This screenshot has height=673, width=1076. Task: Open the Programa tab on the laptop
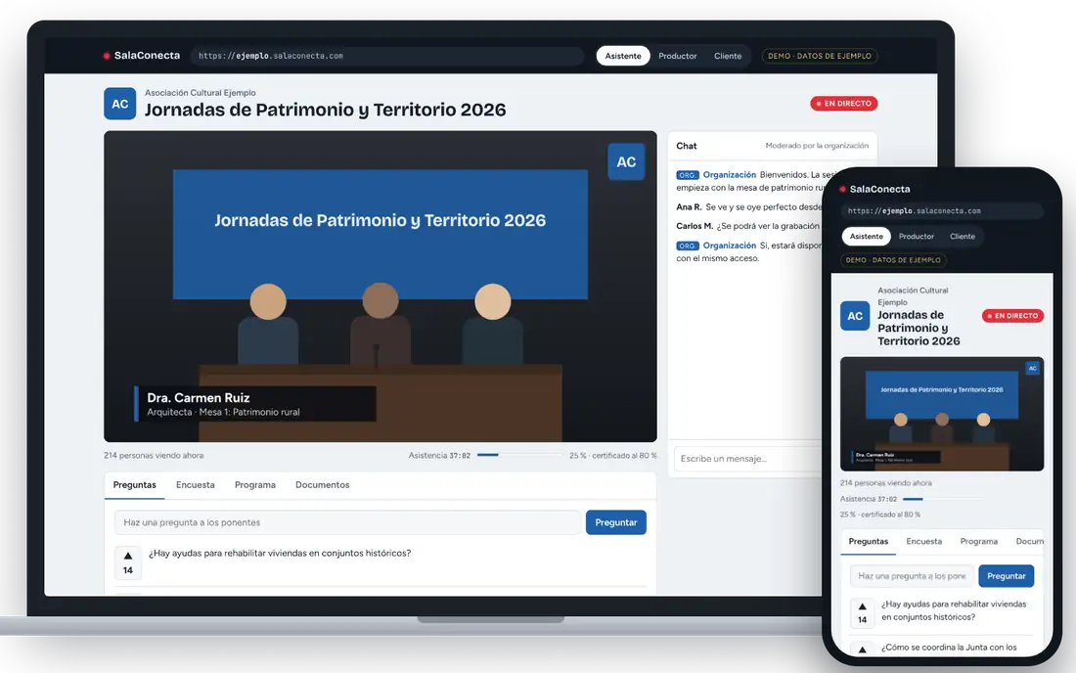click(x=255, y=485)
